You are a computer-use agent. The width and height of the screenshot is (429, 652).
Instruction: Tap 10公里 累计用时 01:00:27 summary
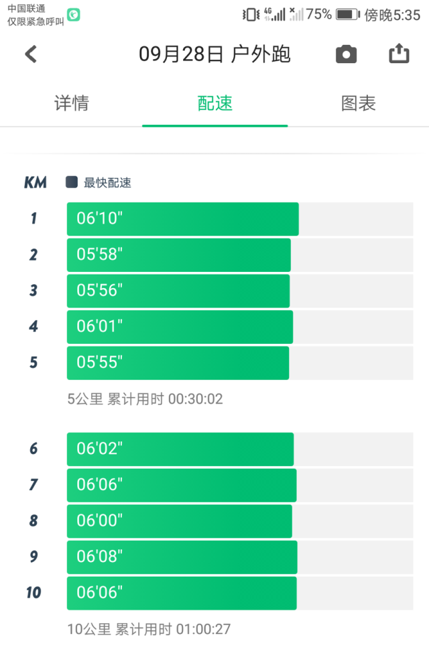(149, 629)
